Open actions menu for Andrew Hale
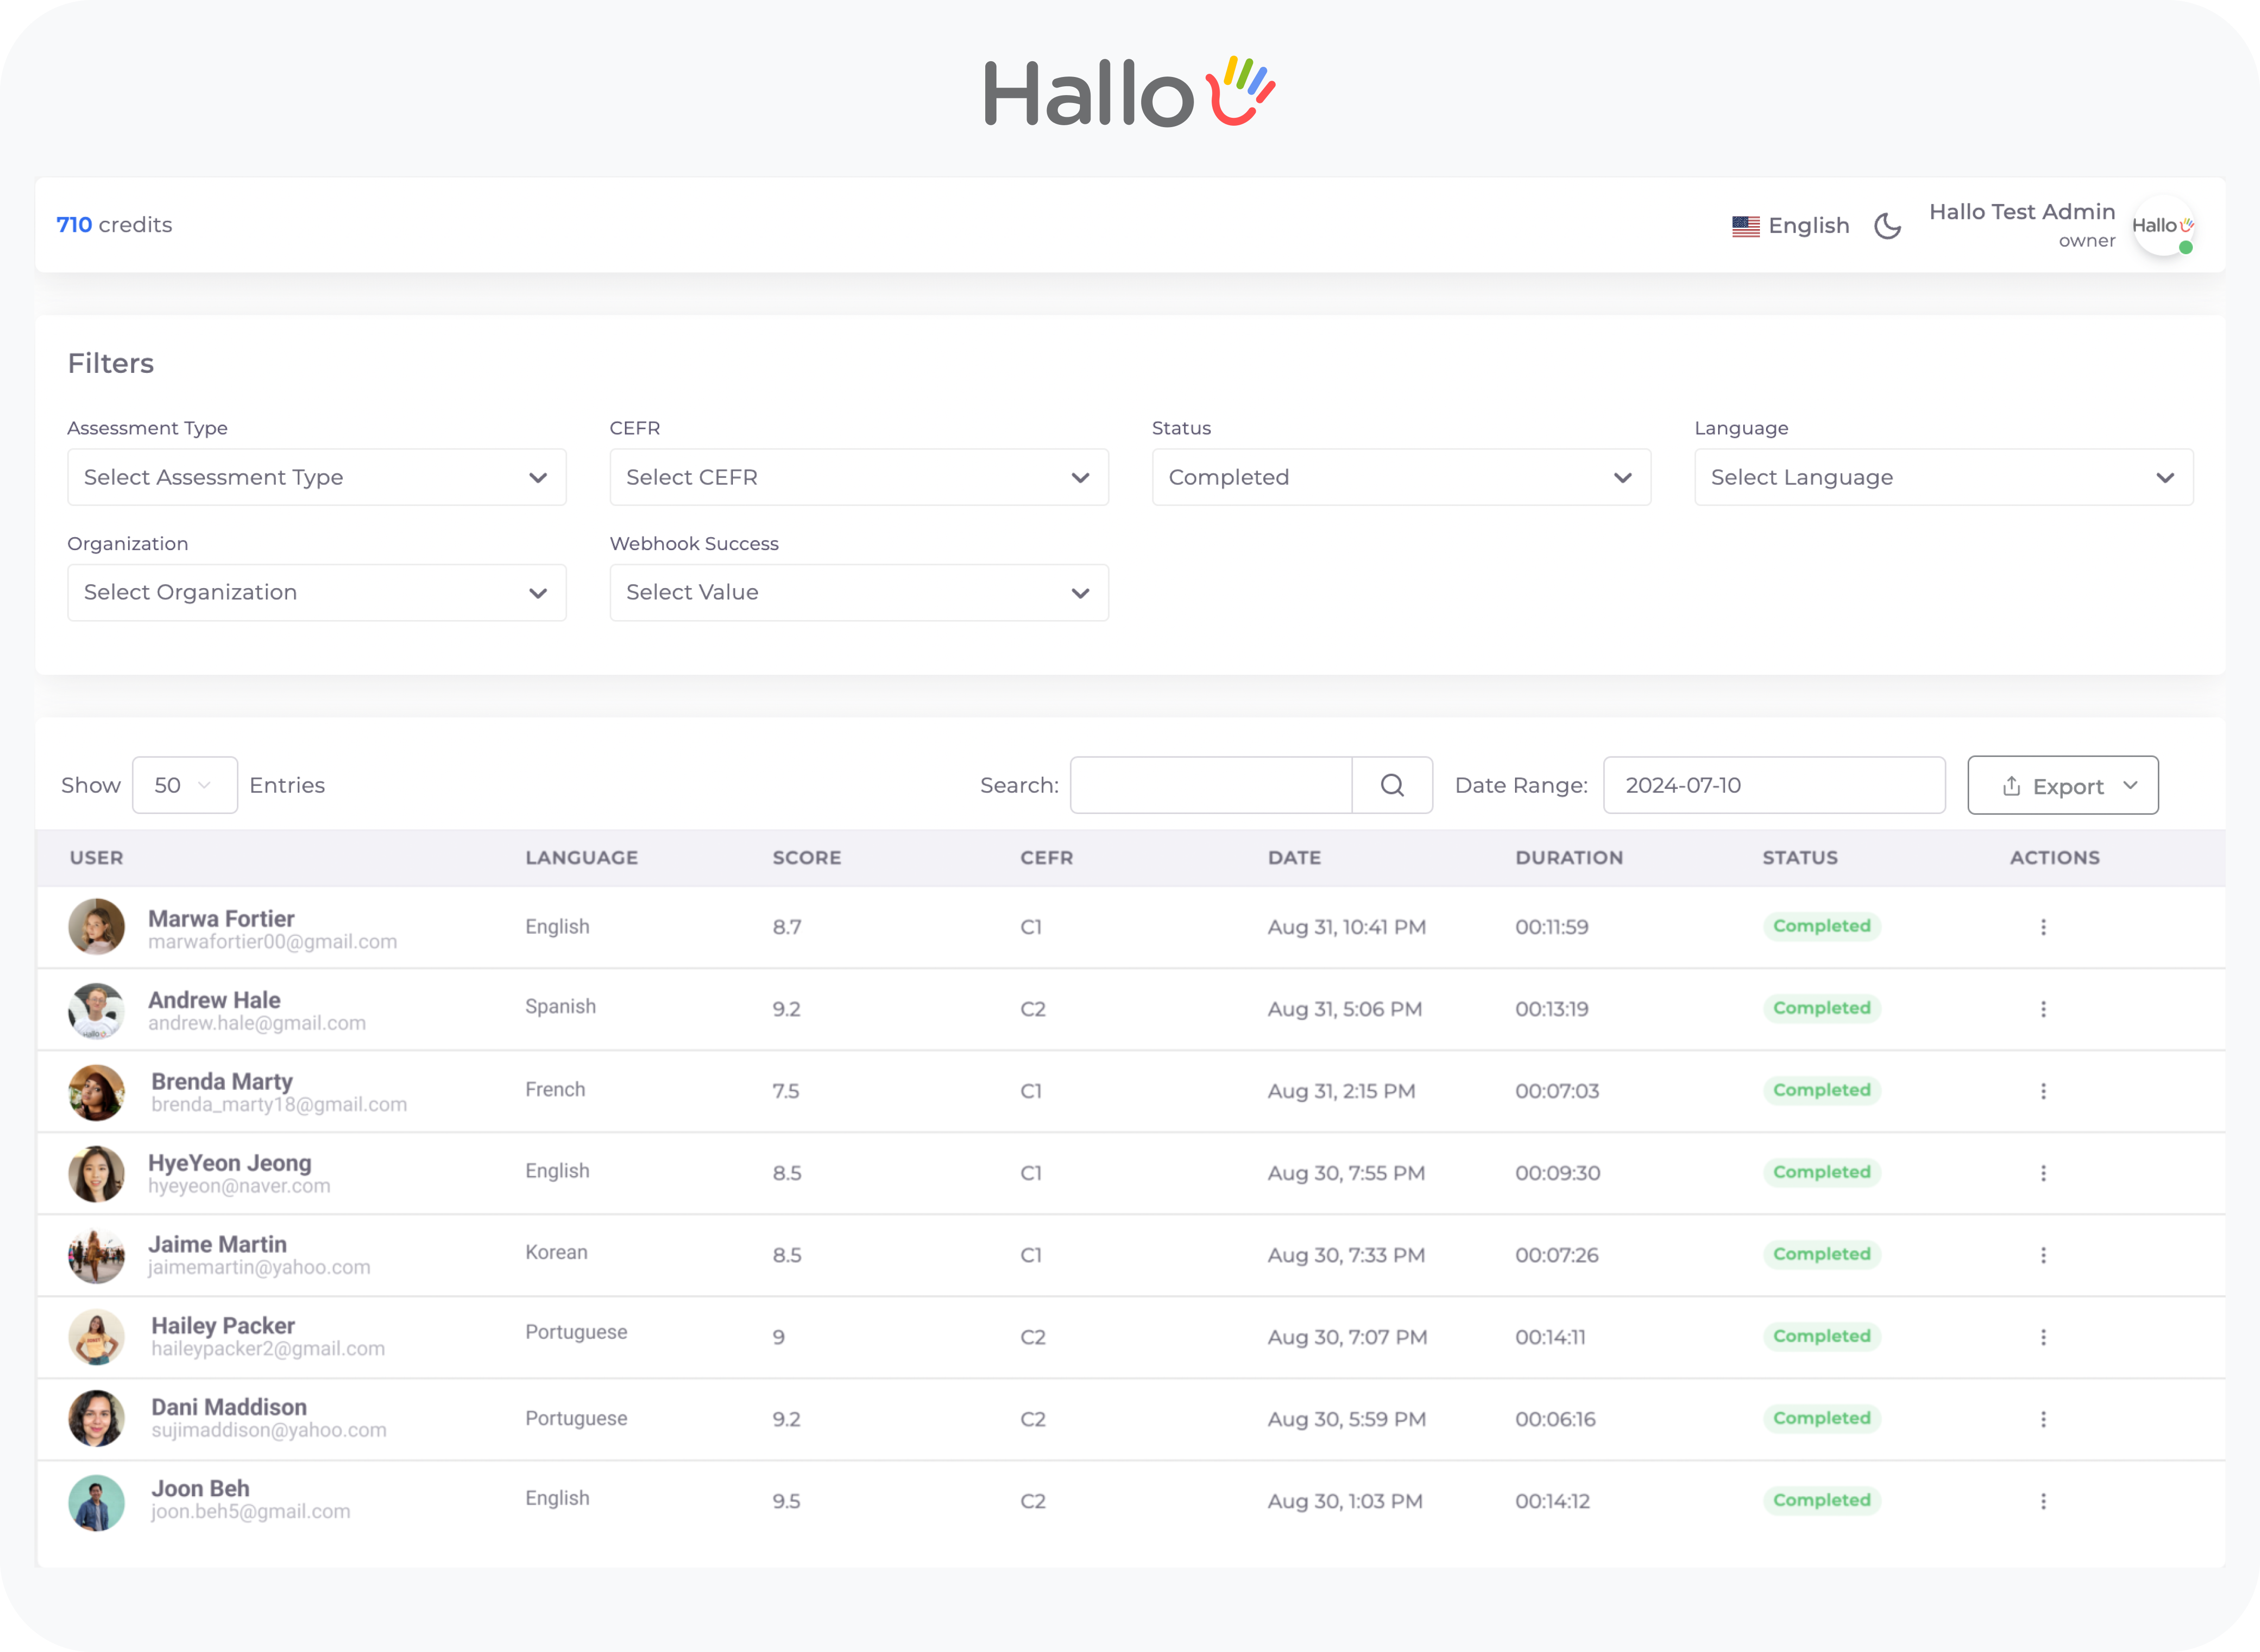This screenshot has height=1652, width=2260. coord(2043,1009)
